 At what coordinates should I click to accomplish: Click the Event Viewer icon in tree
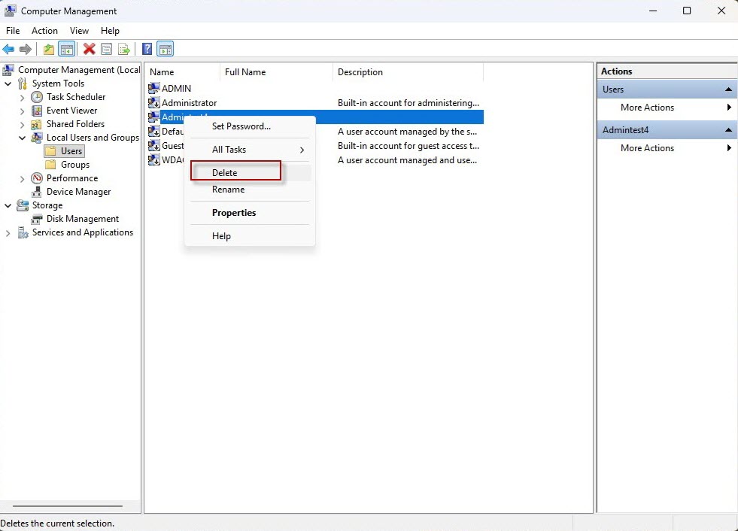37,111
